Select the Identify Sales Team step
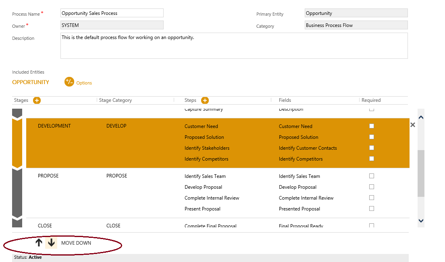Screen dimensions: 445x262 205,176
